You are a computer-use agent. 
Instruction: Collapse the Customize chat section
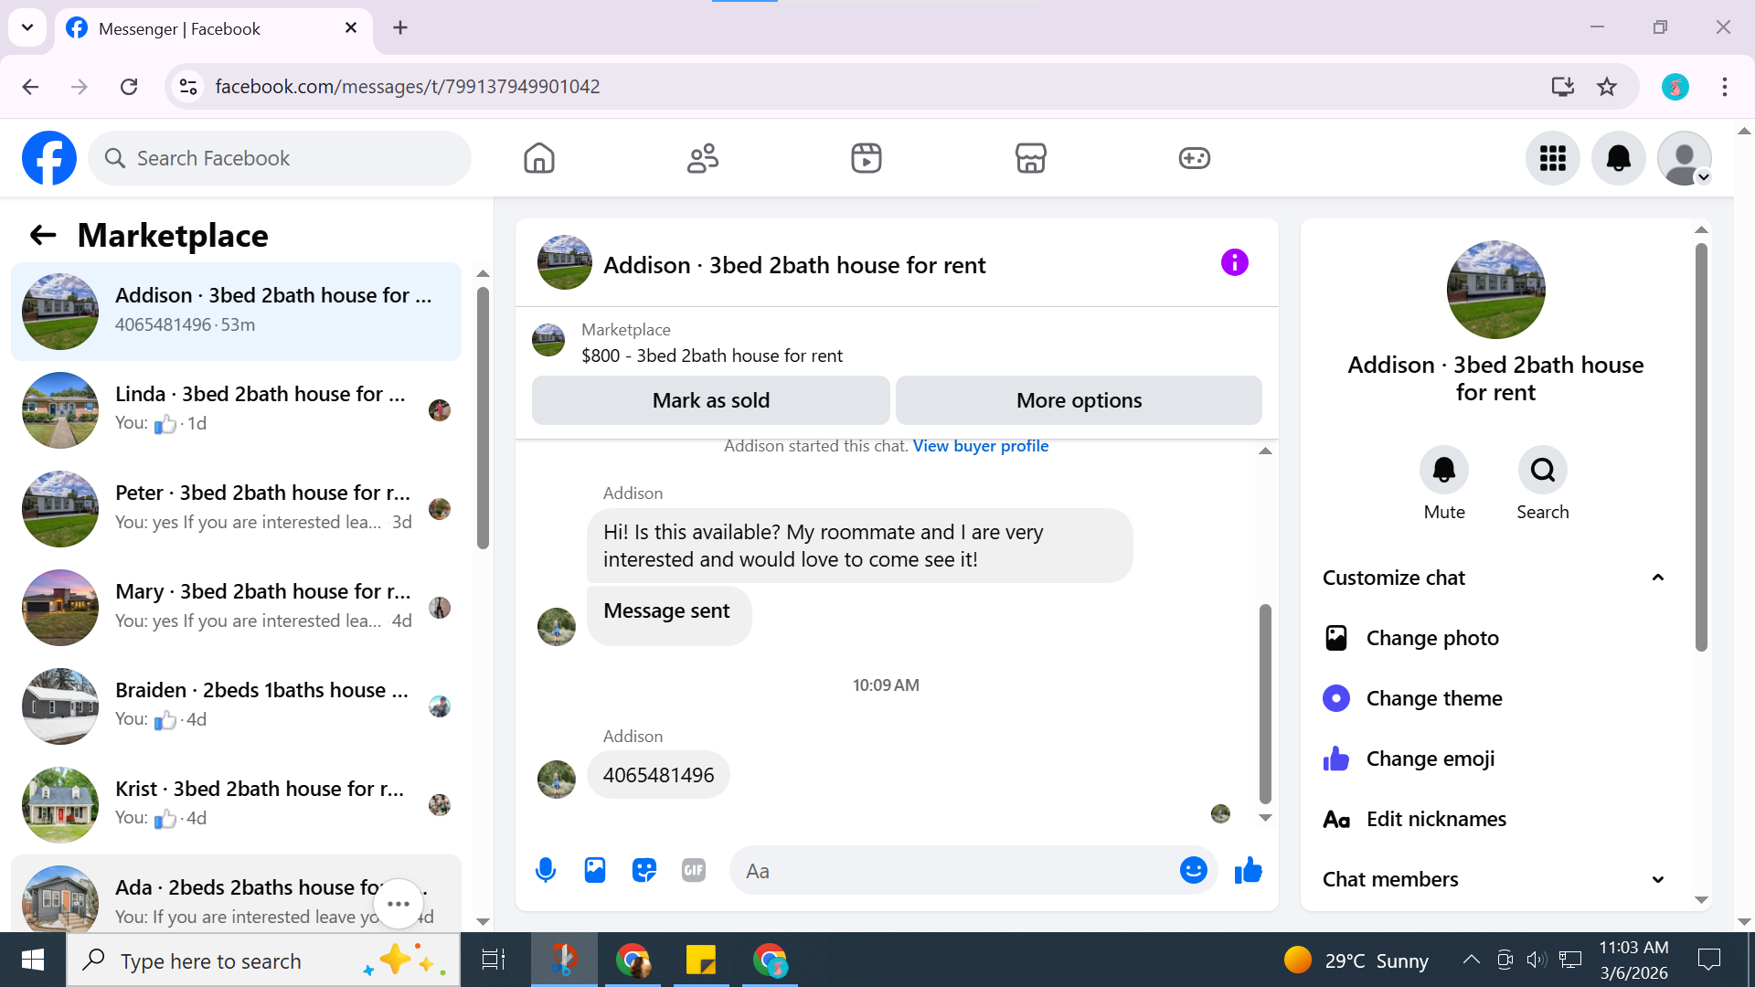tap(1657, 578)
